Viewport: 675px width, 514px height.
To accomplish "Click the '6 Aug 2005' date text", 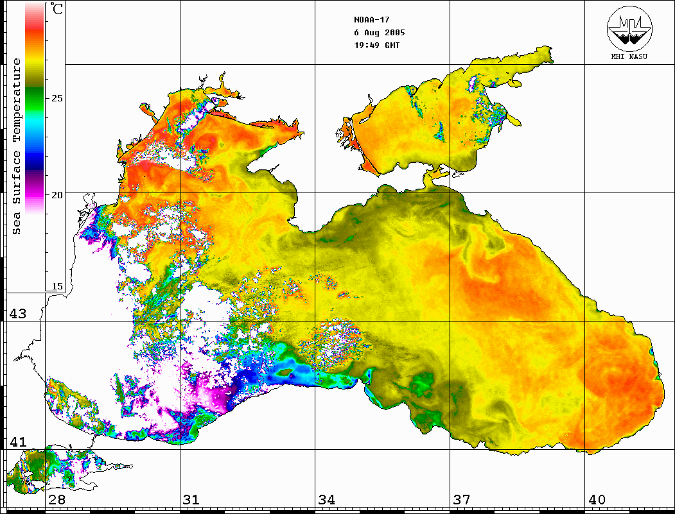I will 380,33.
